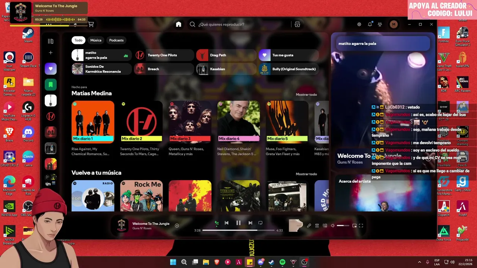Open the shopping cart icon
This screenshot has height=268, width=477.
[x=91, y=24]
